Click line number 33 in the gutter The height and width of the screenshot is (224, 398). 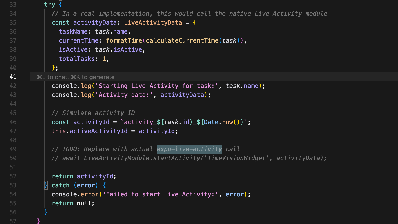coord(13,4)
